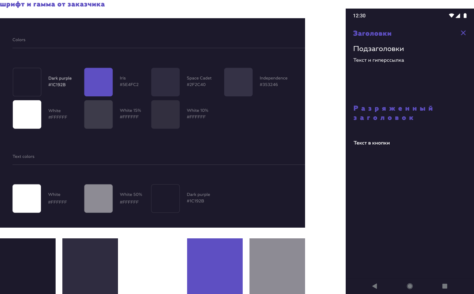
Task: Select the White 10% color swatch
Action: point(165,115)
